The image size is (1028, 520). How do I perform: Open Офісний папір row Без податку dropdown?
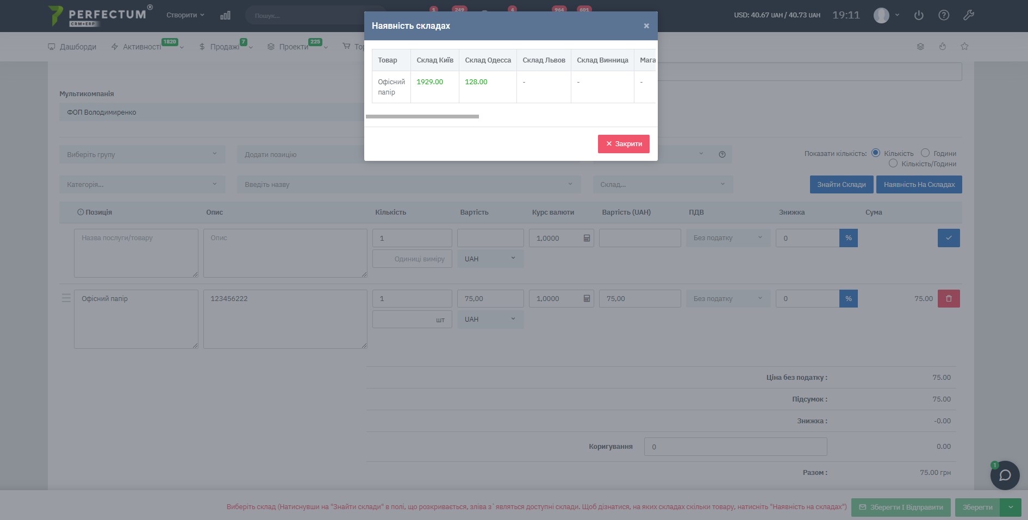point(728,299)
